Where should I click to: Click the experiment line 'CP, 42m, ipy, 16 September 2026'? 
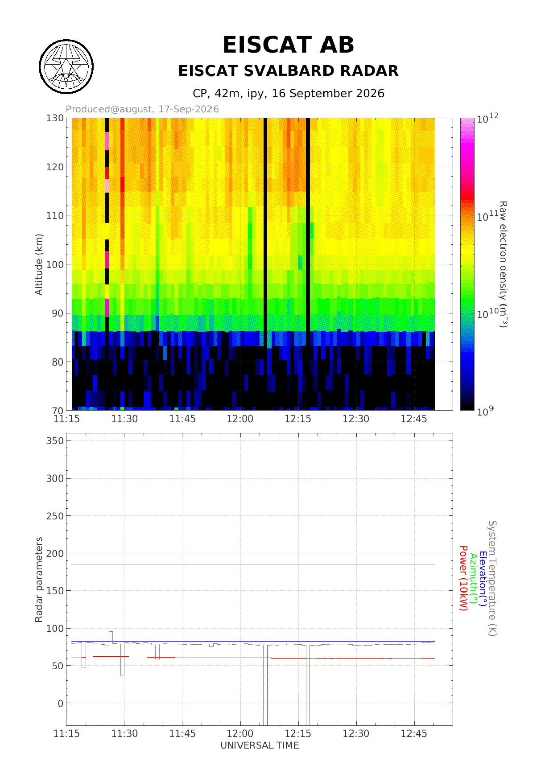click(288, 93)
